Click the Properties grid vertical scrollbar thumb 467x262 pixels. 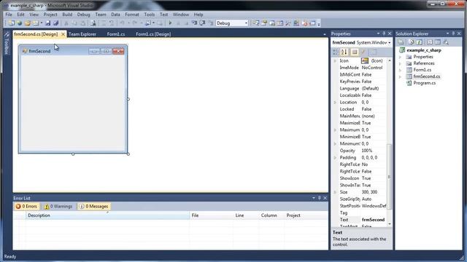click(389, 176)
